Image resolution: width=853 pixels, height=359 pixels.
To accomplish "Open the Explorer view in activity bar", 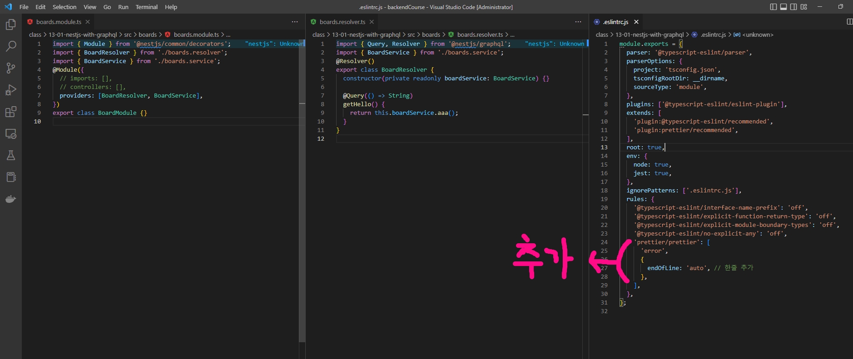I will pos(11,25).
